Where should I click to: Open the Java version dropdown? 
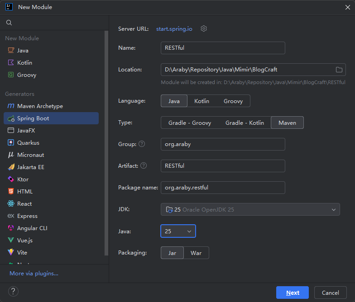pos(178,231)
